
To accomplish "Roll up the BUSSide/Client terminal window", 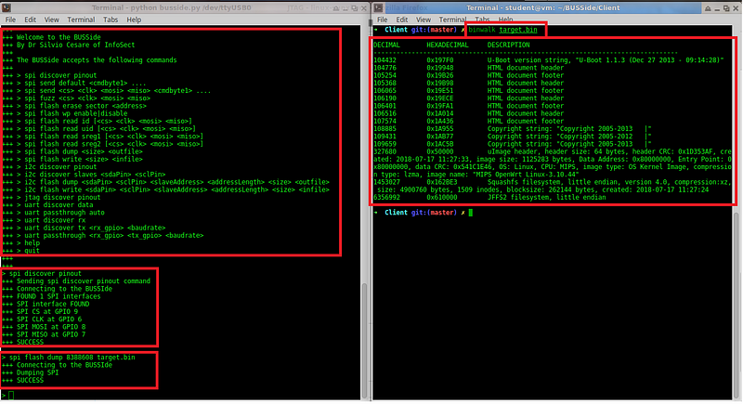I will [708, 8].
